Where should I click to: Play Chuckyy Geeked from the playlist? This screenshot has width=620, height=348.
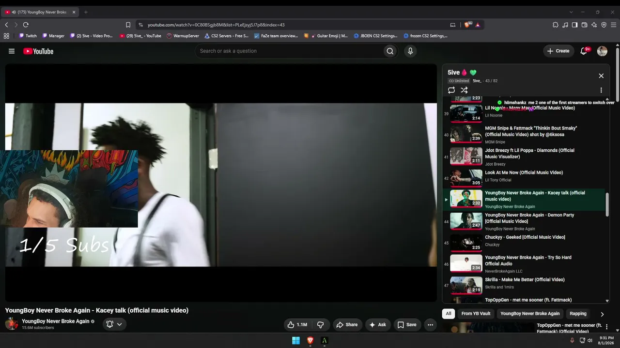[525, 242]
